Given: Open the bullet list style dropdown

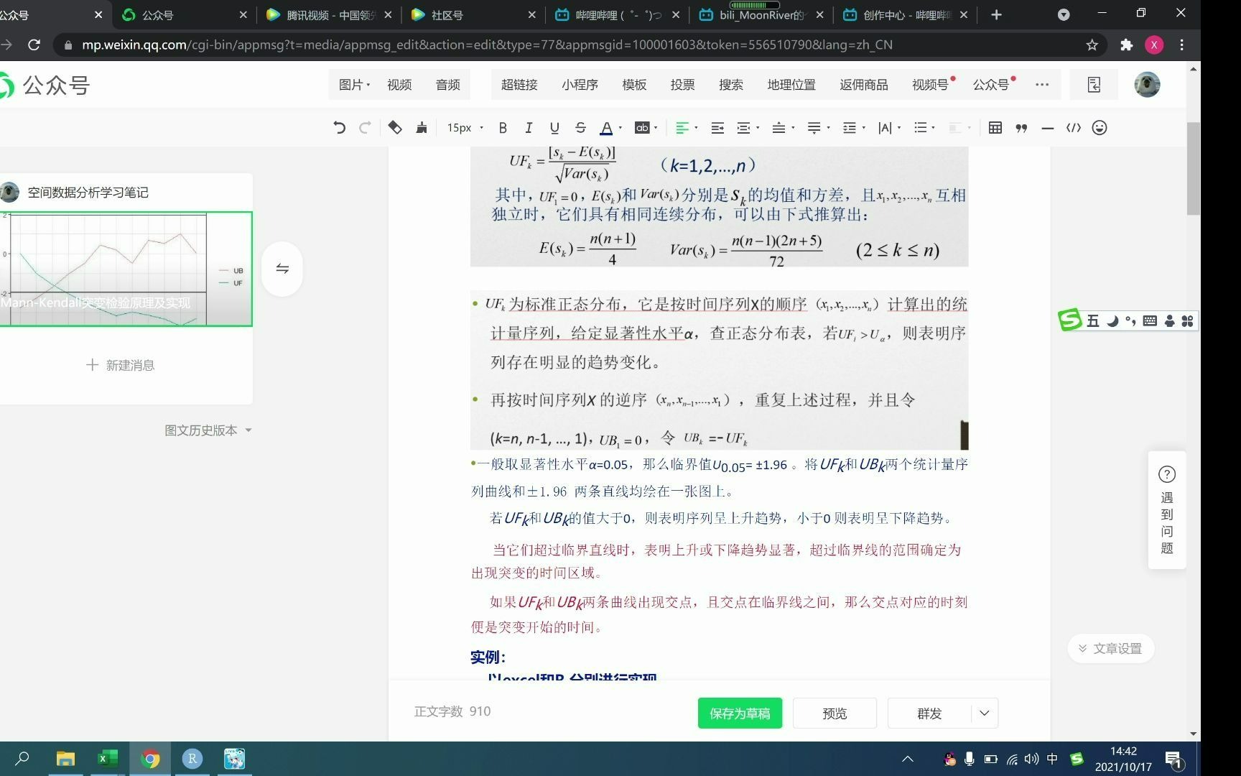Looking at the screenshot, I should [924, 128].
